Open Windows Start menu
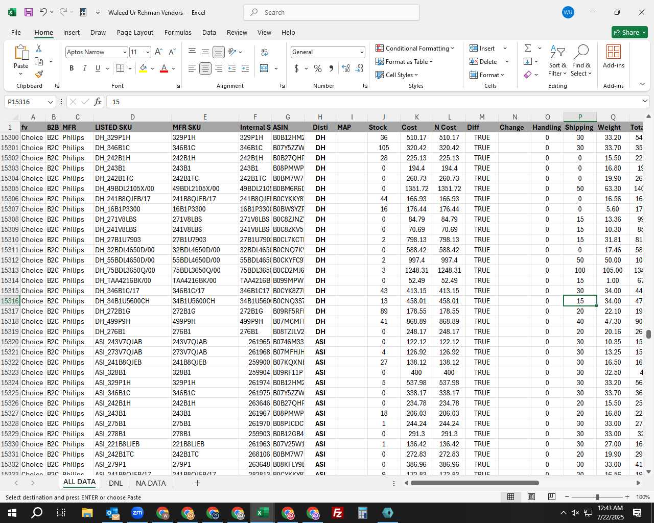The image size is (654, 523). pos(12,513)
